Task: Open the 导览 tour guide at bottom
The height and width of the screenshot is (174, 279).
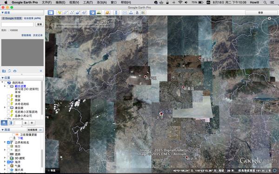Action: coord(52,170)
